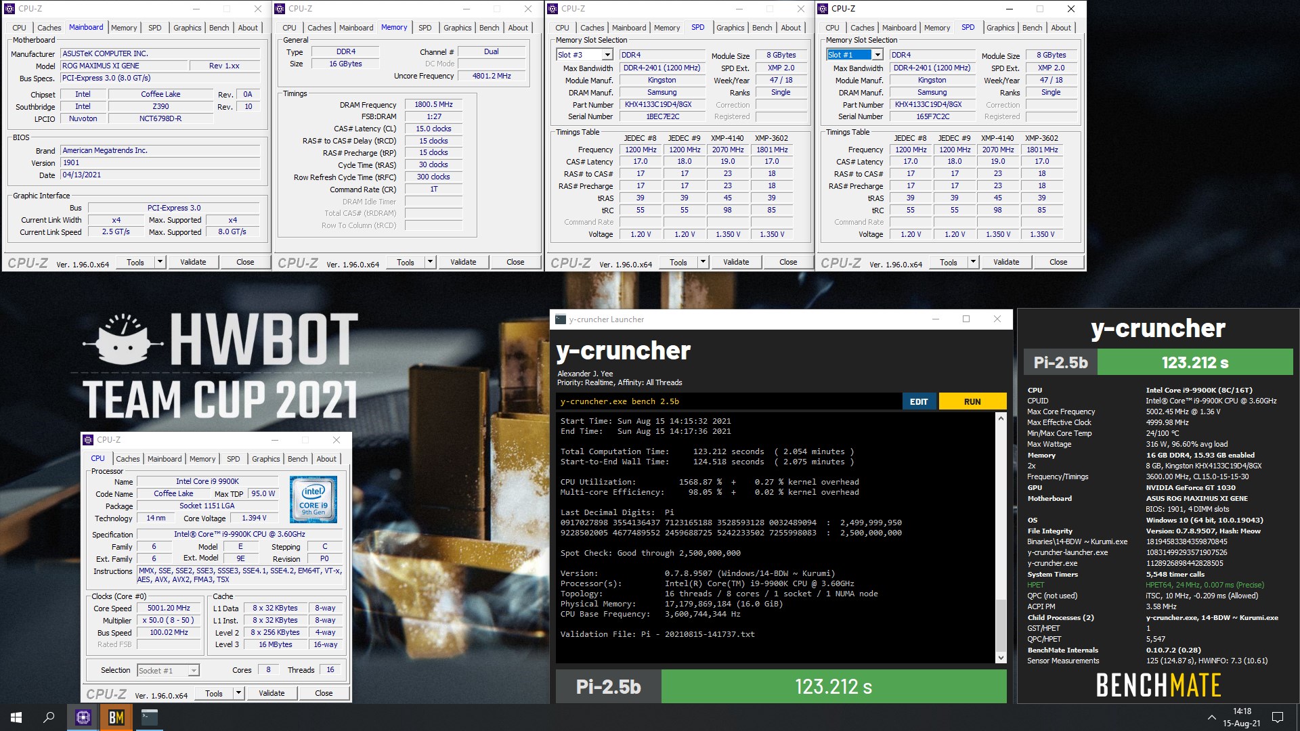The height and width of the screenshot is (731, 1300).
Task: Click the y-cruncher output scrollbar up arrow
Action: [x=1001, y=419]
